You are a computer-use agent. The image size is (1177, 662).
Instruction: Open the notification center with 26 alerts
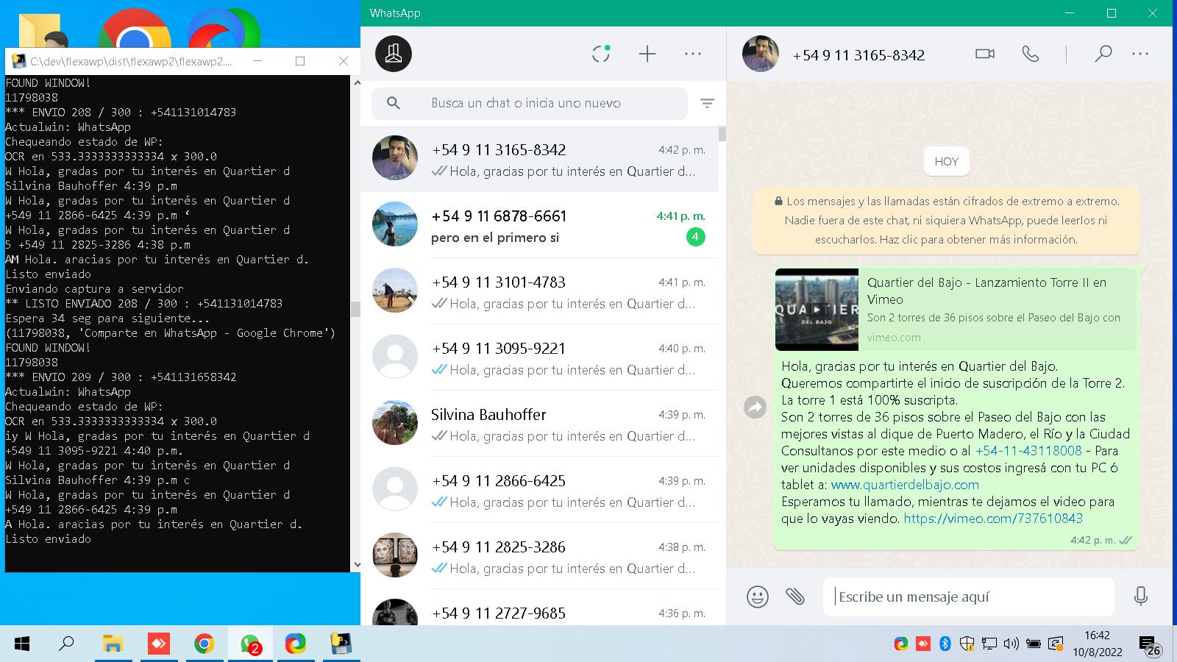(1150, 646)
